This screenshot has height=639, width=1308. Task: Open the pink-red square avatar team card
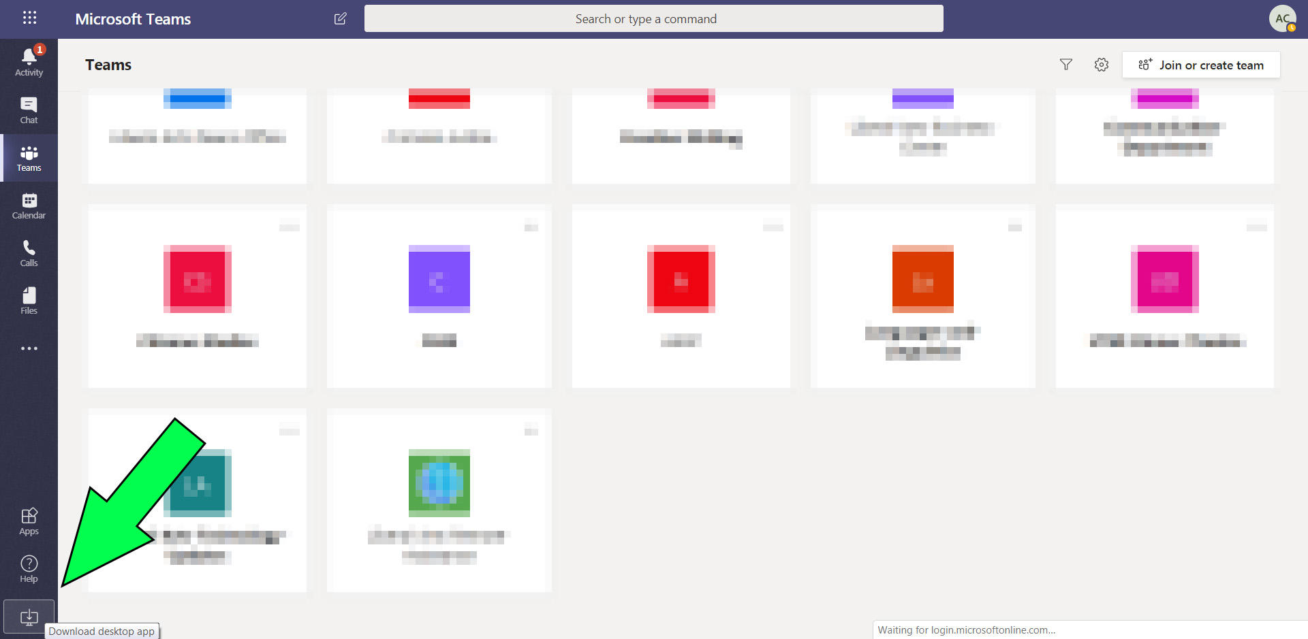coord(198,296)
